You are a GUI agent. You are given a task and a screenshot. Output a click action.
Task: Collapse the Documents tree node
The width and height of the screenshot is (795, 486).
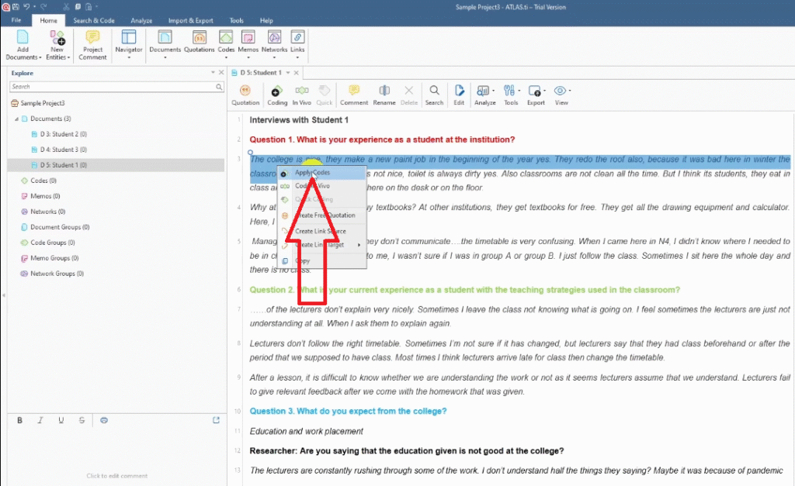click(x=16, y=119)
